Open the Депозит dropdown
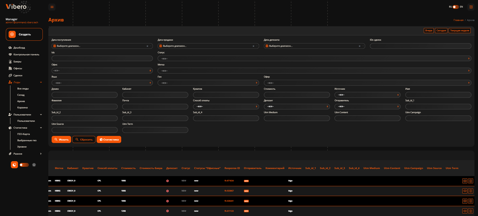 coord(297,107)
